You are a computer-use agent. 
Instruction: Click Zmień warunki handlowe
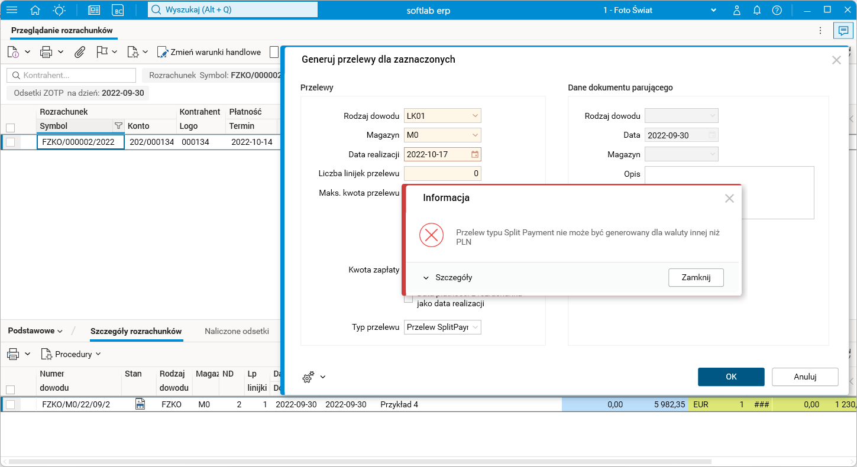(x=209, y=52)
